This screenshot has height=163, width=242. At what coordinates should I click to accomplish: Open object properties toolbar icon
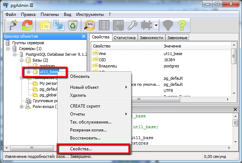pyautogui.click(x=45, y=25)
